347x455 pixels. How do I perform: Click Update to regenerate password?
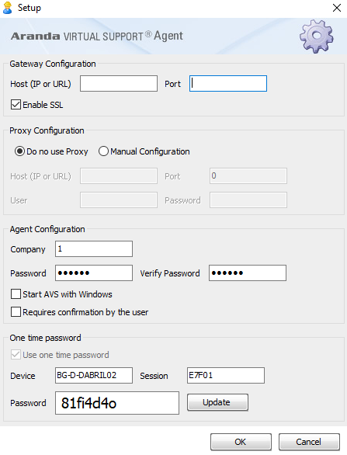coord(217,402)
